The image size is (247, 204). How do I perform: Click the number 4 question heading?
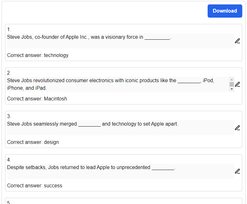click(9, 160)
